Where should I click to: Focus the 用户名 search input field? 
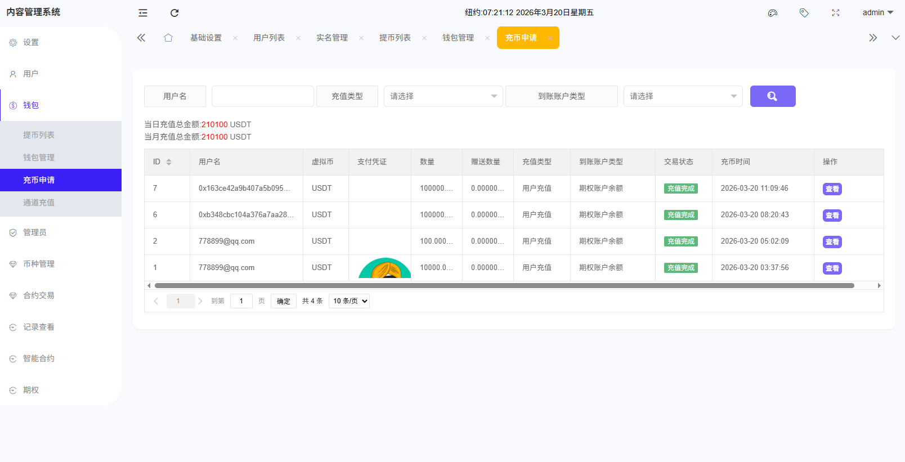(262, 96)
